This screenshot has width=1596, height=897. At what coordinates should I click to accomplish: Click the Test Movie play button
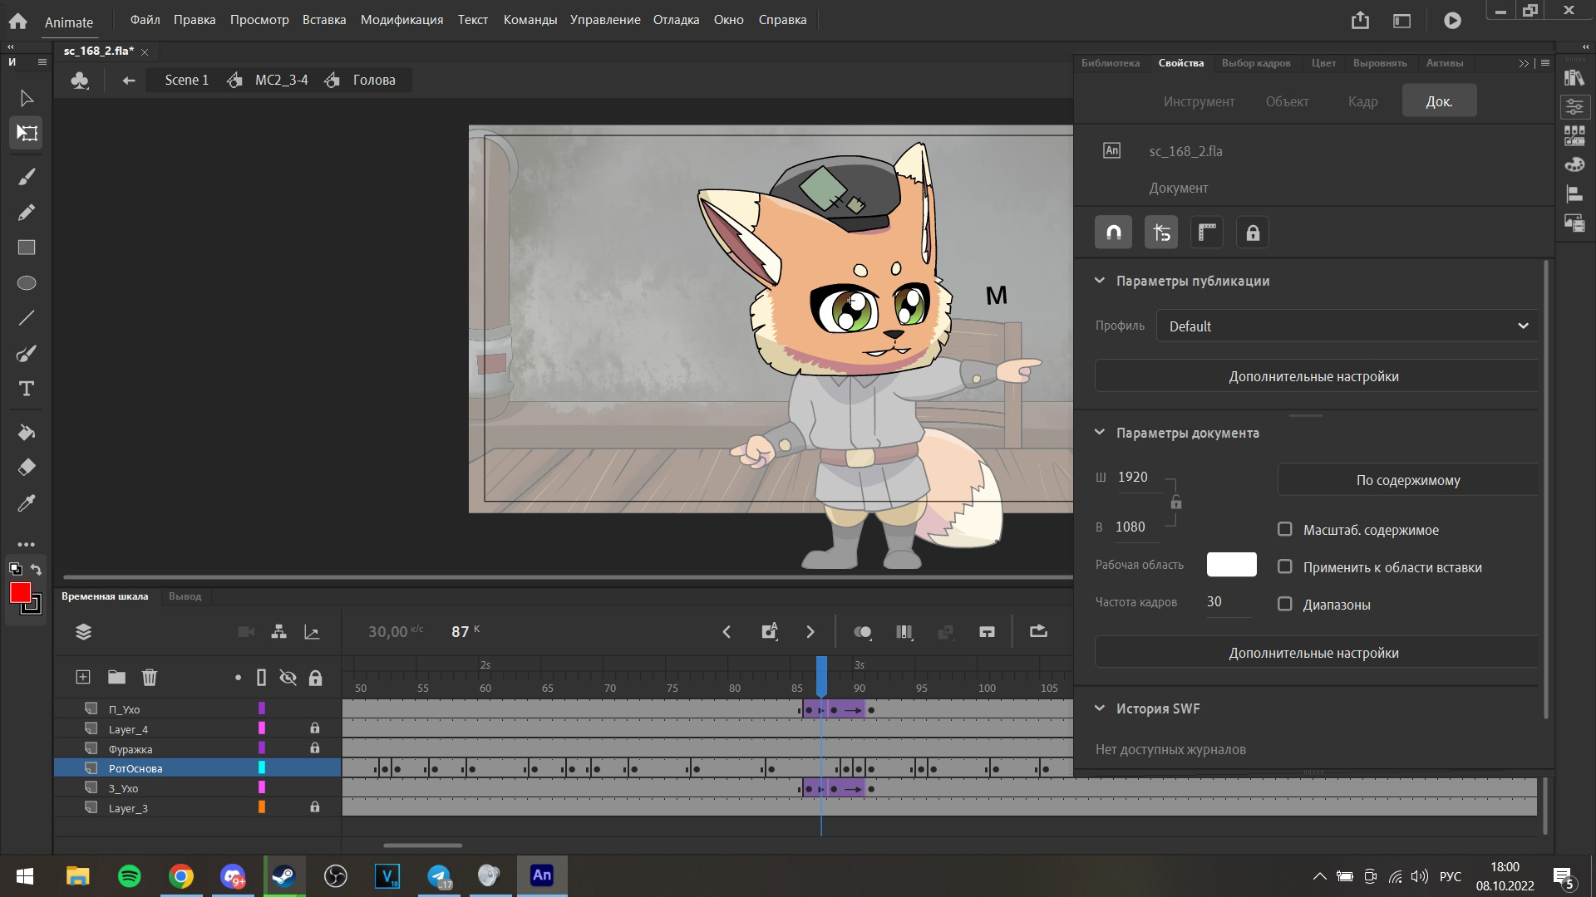(x=1452, y=21)
